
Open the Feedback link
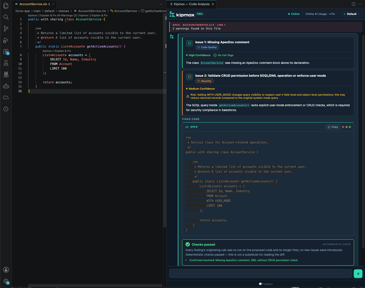(266, 284)
